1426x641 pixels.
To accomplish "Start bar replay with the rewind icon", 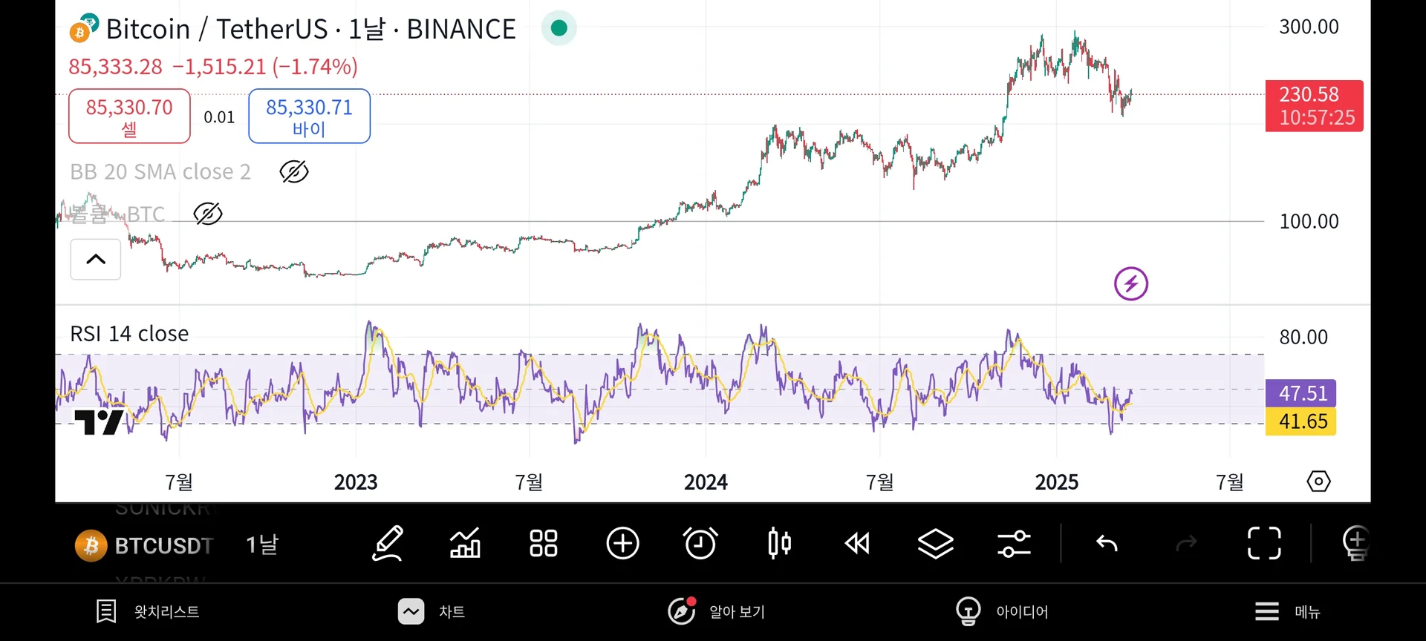I will click(x=857, y=544).
